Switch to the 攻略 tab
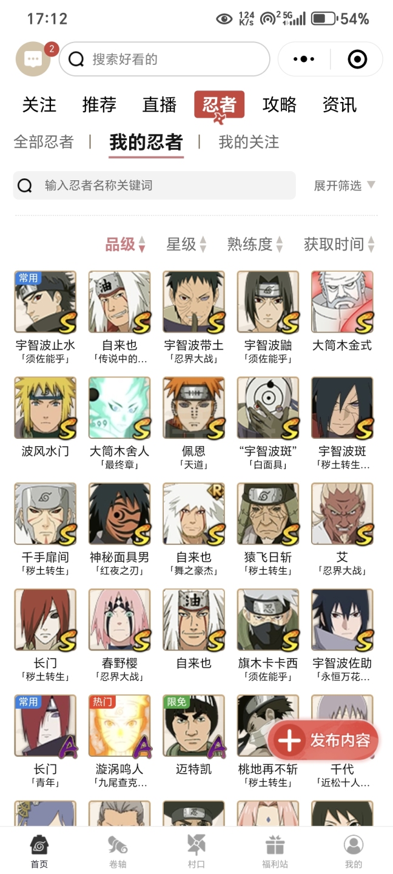 280,104
